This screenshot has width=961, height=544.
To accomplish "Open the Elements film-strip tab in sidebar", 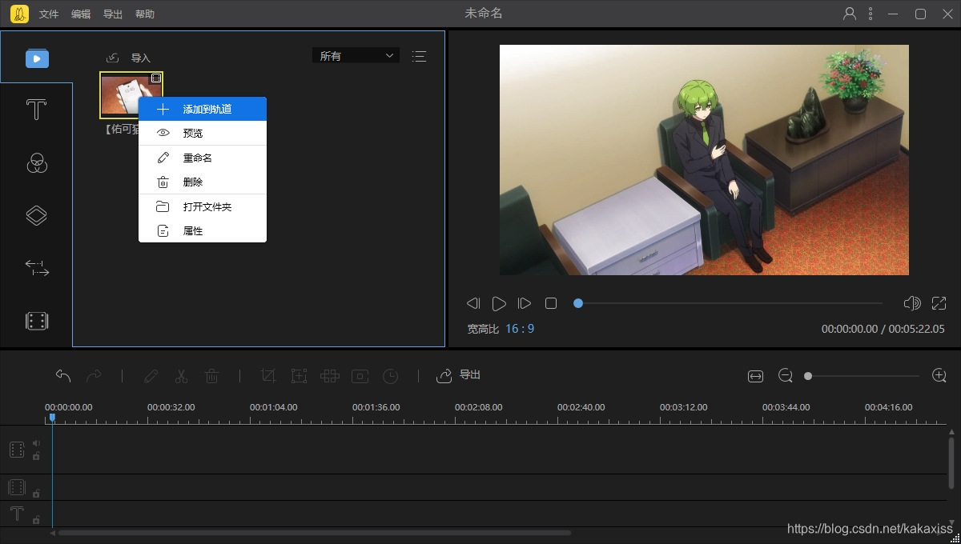I will pos(37,321).
